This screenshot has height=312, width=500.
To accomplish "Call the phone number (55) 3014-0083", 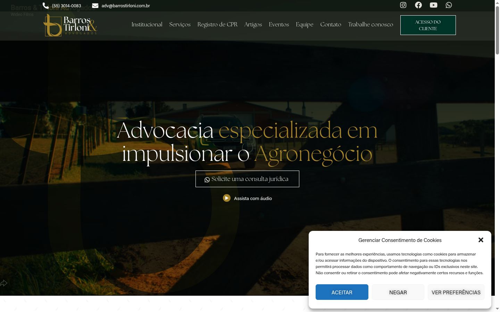I will click(x=66, y=6).
